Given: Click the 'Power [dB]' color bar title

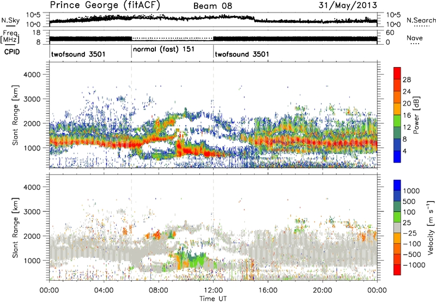Looking at the screenshot, I should [x=416, y=115].
